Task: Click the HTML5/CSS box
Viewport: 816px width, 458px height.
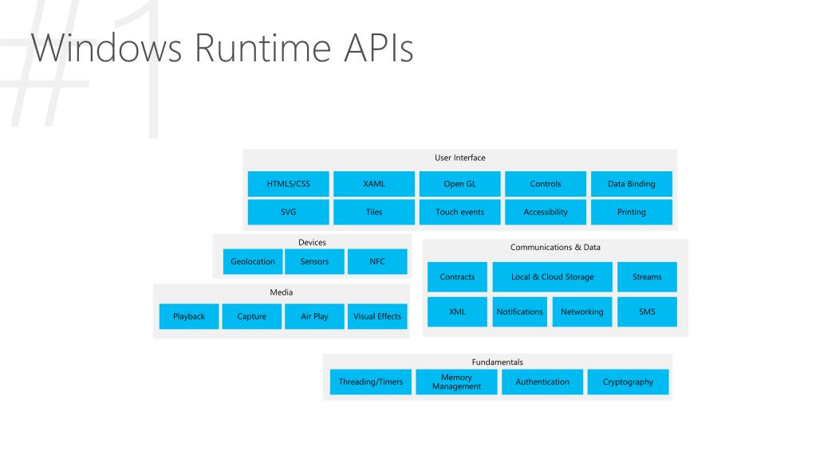Action: click(x=288, y=184)
